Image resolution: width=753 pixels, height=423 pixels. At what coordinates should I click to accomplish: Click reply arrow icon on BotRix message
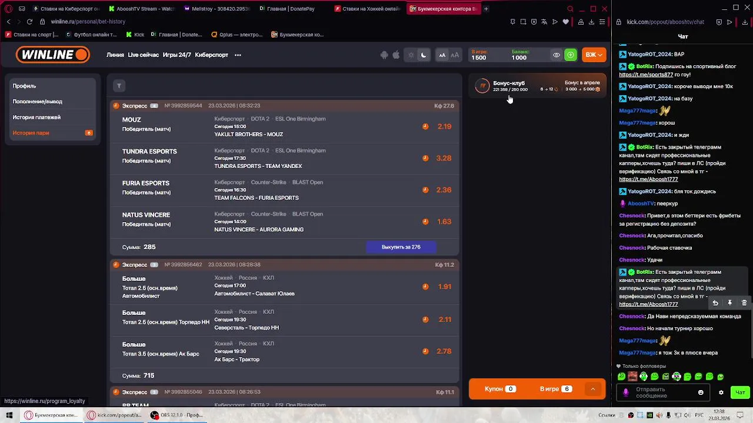715,303
